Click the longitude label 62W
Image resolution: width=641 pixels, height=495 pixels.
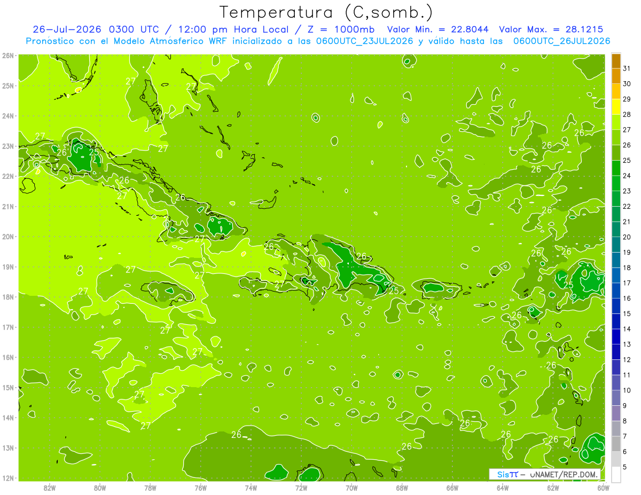tap(553, 488)
